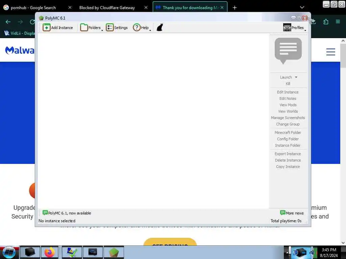
Task: Click the Launch button
Action: pos(286,77)
